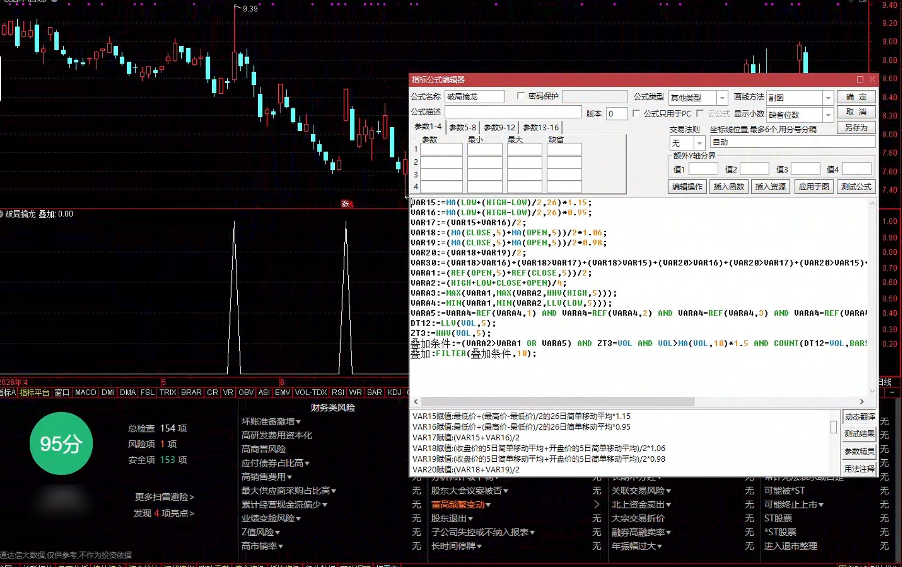Click the 确定 button
902x567 pixels.
click(x=856, y=97)
